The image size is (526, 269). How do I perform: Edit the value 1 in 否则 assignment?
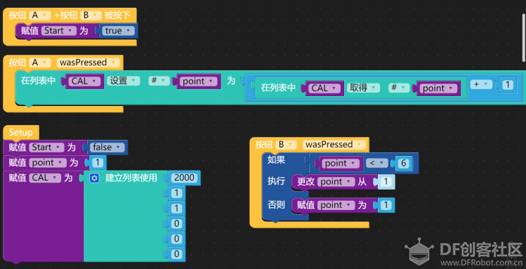click(x=386, y=205)
